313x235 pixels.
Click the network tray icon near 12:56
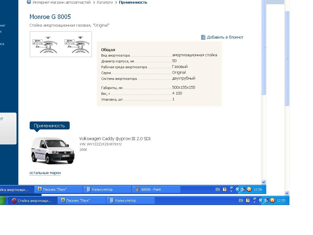pyautogui.click(x=243, y=189)
